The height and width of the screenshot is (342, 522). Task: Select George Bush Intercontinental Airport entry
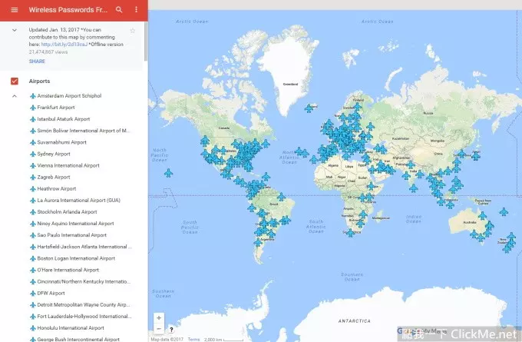tap(74, 340)
